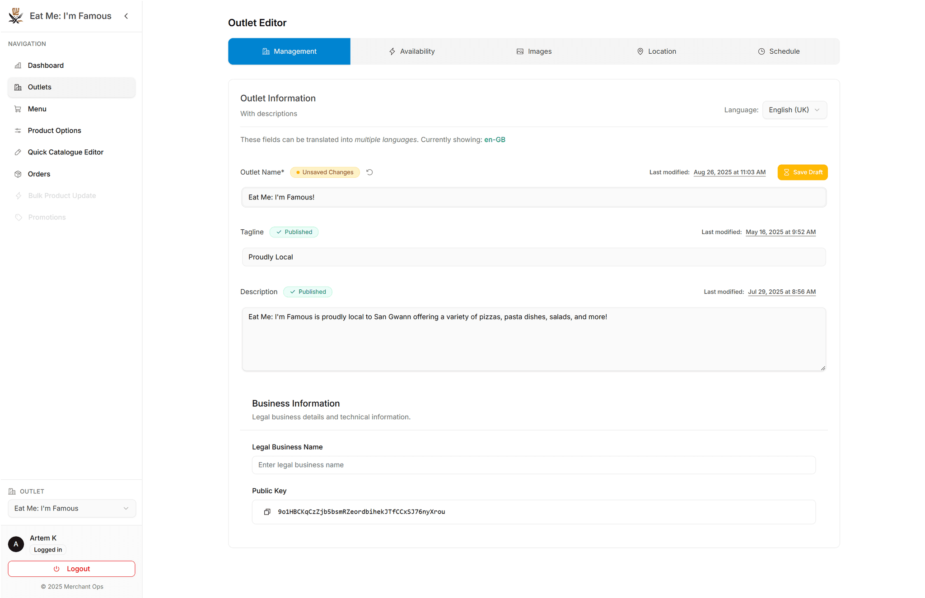Click the copy icon beside Public Key
This screenshot has height=598, width=925.
pyautogui.click(x=267, y=512)
